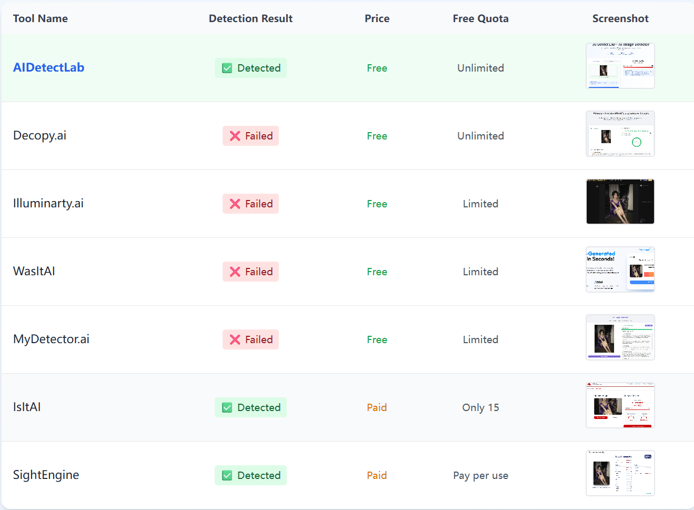Click the Failed badge in the WasItAI row
The image size is (694, 510).
click(x=250, y=272)
